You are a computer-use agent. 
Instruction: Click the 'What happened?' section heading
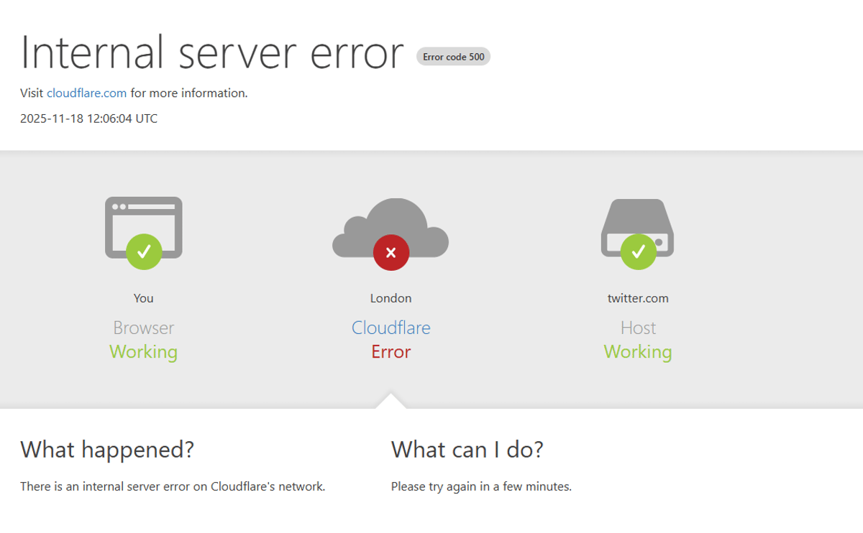[106, 450]
